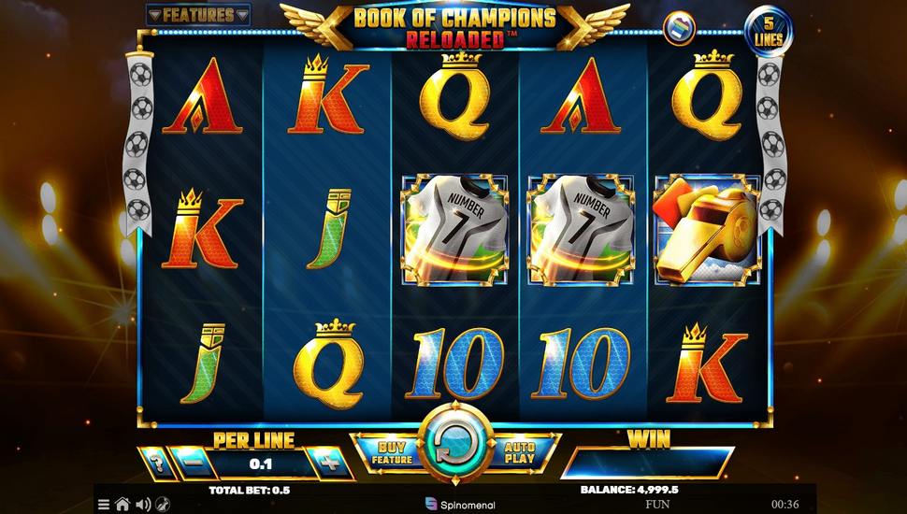Image resolution: width=907 pixels, height=514 pixels.
Task: Expand the Features dropdown
Action: 198,15
